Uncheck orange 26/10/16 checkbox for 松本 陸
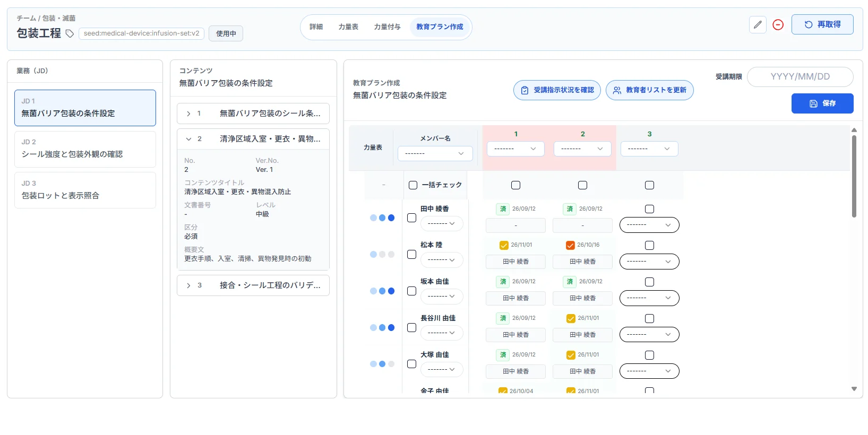Viewport: 868px width, 435px height. coord(570,245)
